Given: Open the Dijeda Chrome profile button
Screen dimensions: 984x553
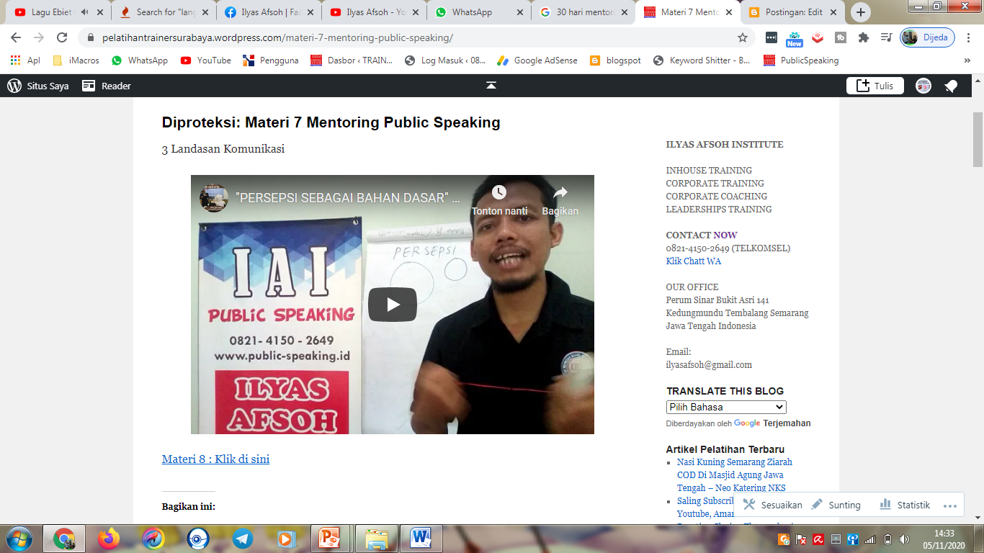Looking at the screenshot, I should 927,37.
